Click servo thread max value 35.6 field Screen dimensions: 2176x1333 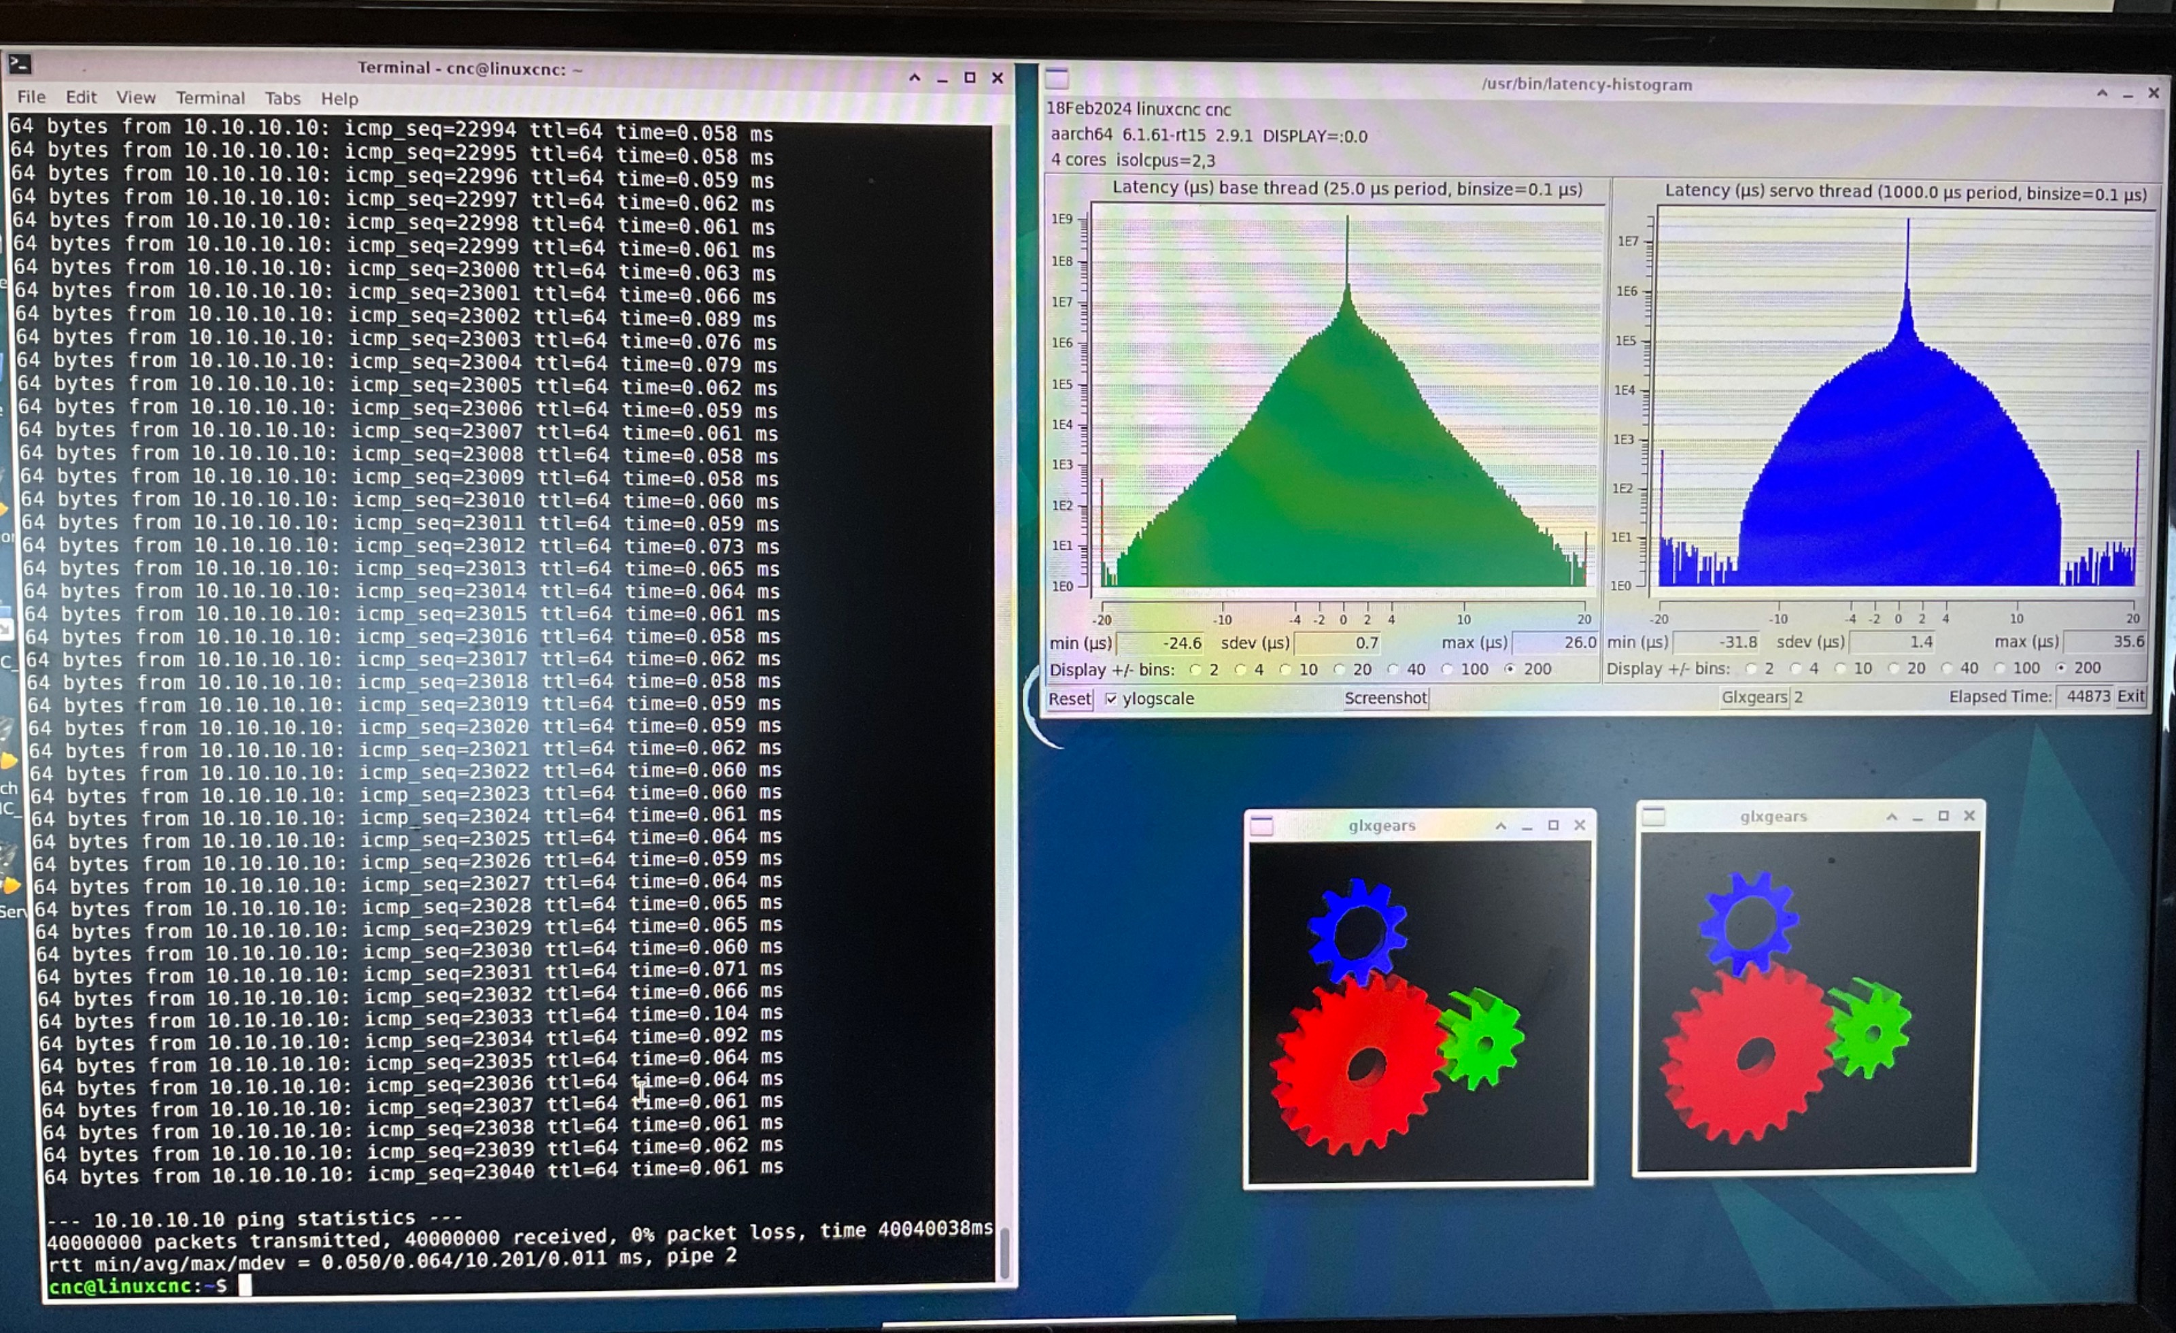click(x=2105, y=641)
